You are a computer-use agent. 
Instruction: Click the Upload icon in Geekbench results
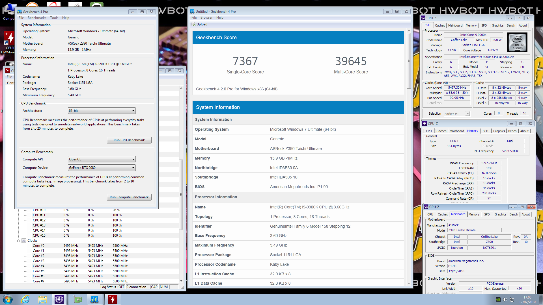(x=194, y=24)
